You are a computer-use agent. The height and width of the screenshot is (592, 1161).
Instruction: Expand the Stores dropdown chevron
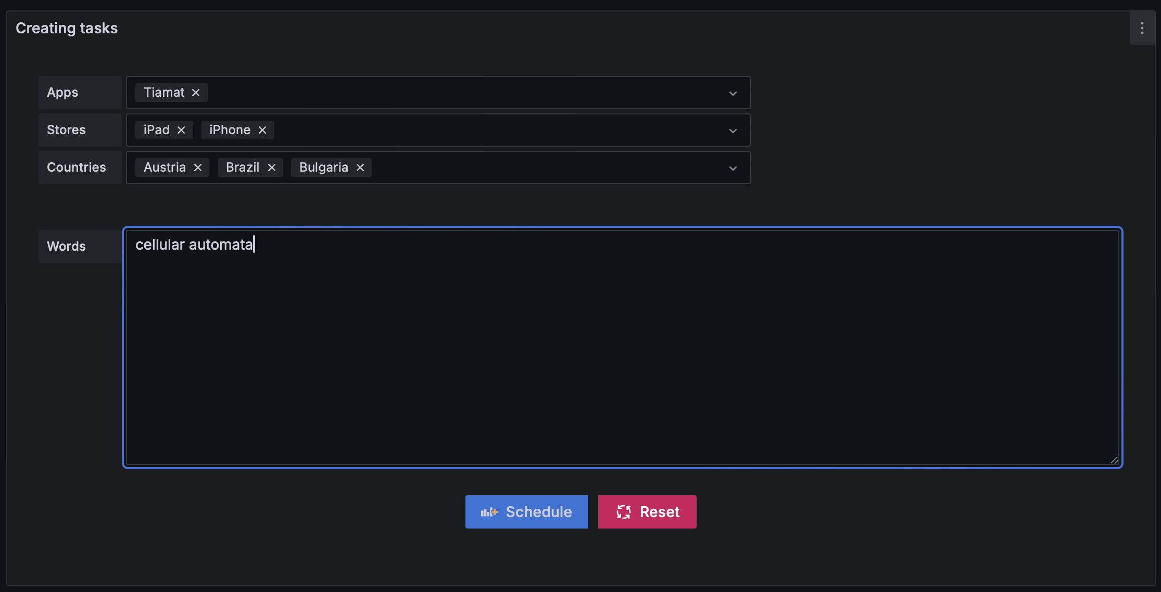(733, 131)
